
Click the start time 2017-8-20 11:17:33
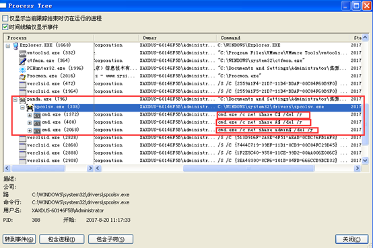tap(108, 220)
